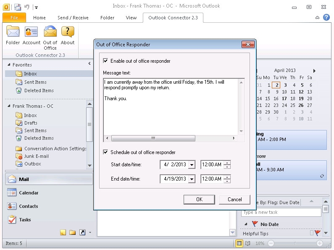The image size is (334, 250).
Task: Open the File tab
Action: [x=14, y=18]
